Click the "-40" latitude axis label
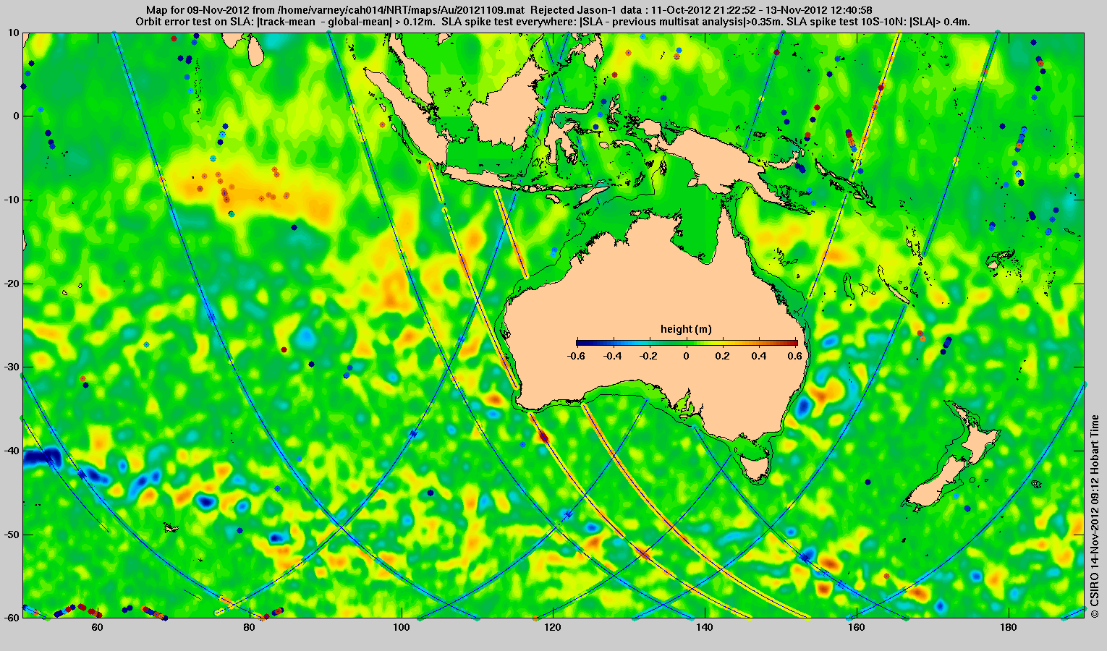Viewport: 1107px width, 651px height. [x=11, y=451]
